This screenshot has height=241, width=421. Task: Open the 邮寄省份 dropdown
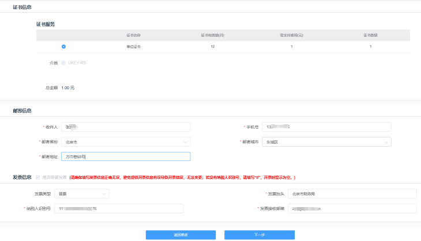[126, 141]
